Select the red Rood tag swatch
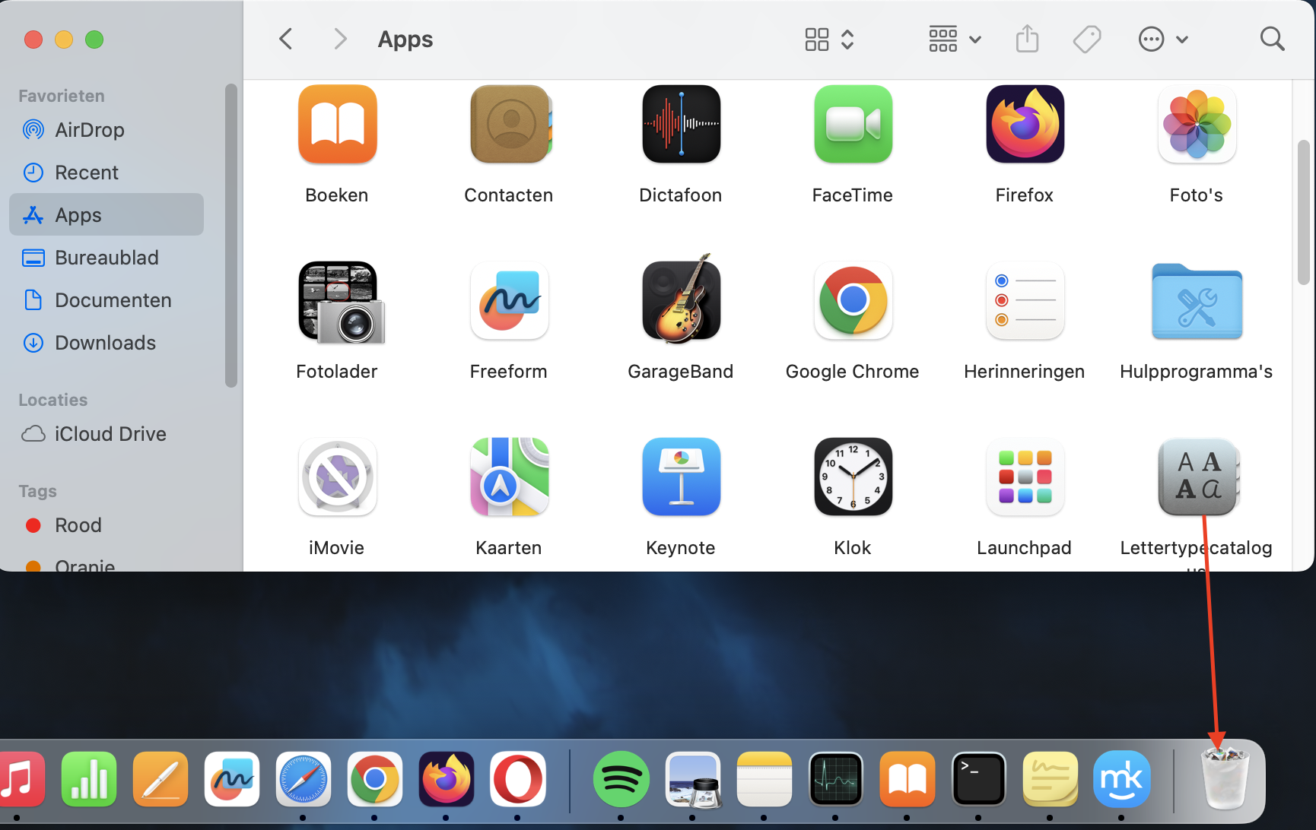The height and width of the screenshot is (830, 1316). 33,524
